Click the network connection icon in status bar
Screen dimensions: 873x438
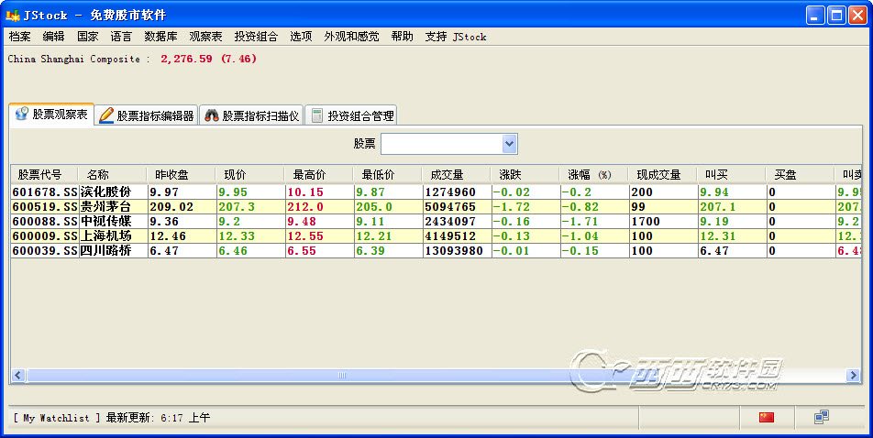pos(822,417)
